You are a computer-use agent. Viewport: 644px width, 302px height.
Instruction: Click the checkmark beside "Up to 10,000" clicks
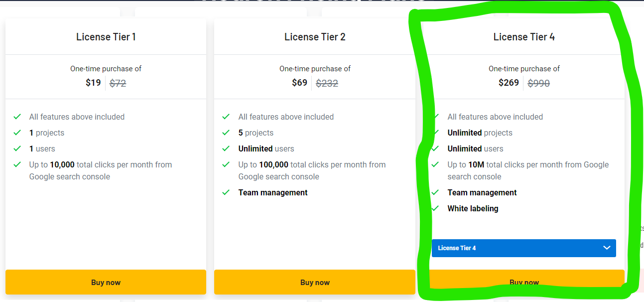17,164
